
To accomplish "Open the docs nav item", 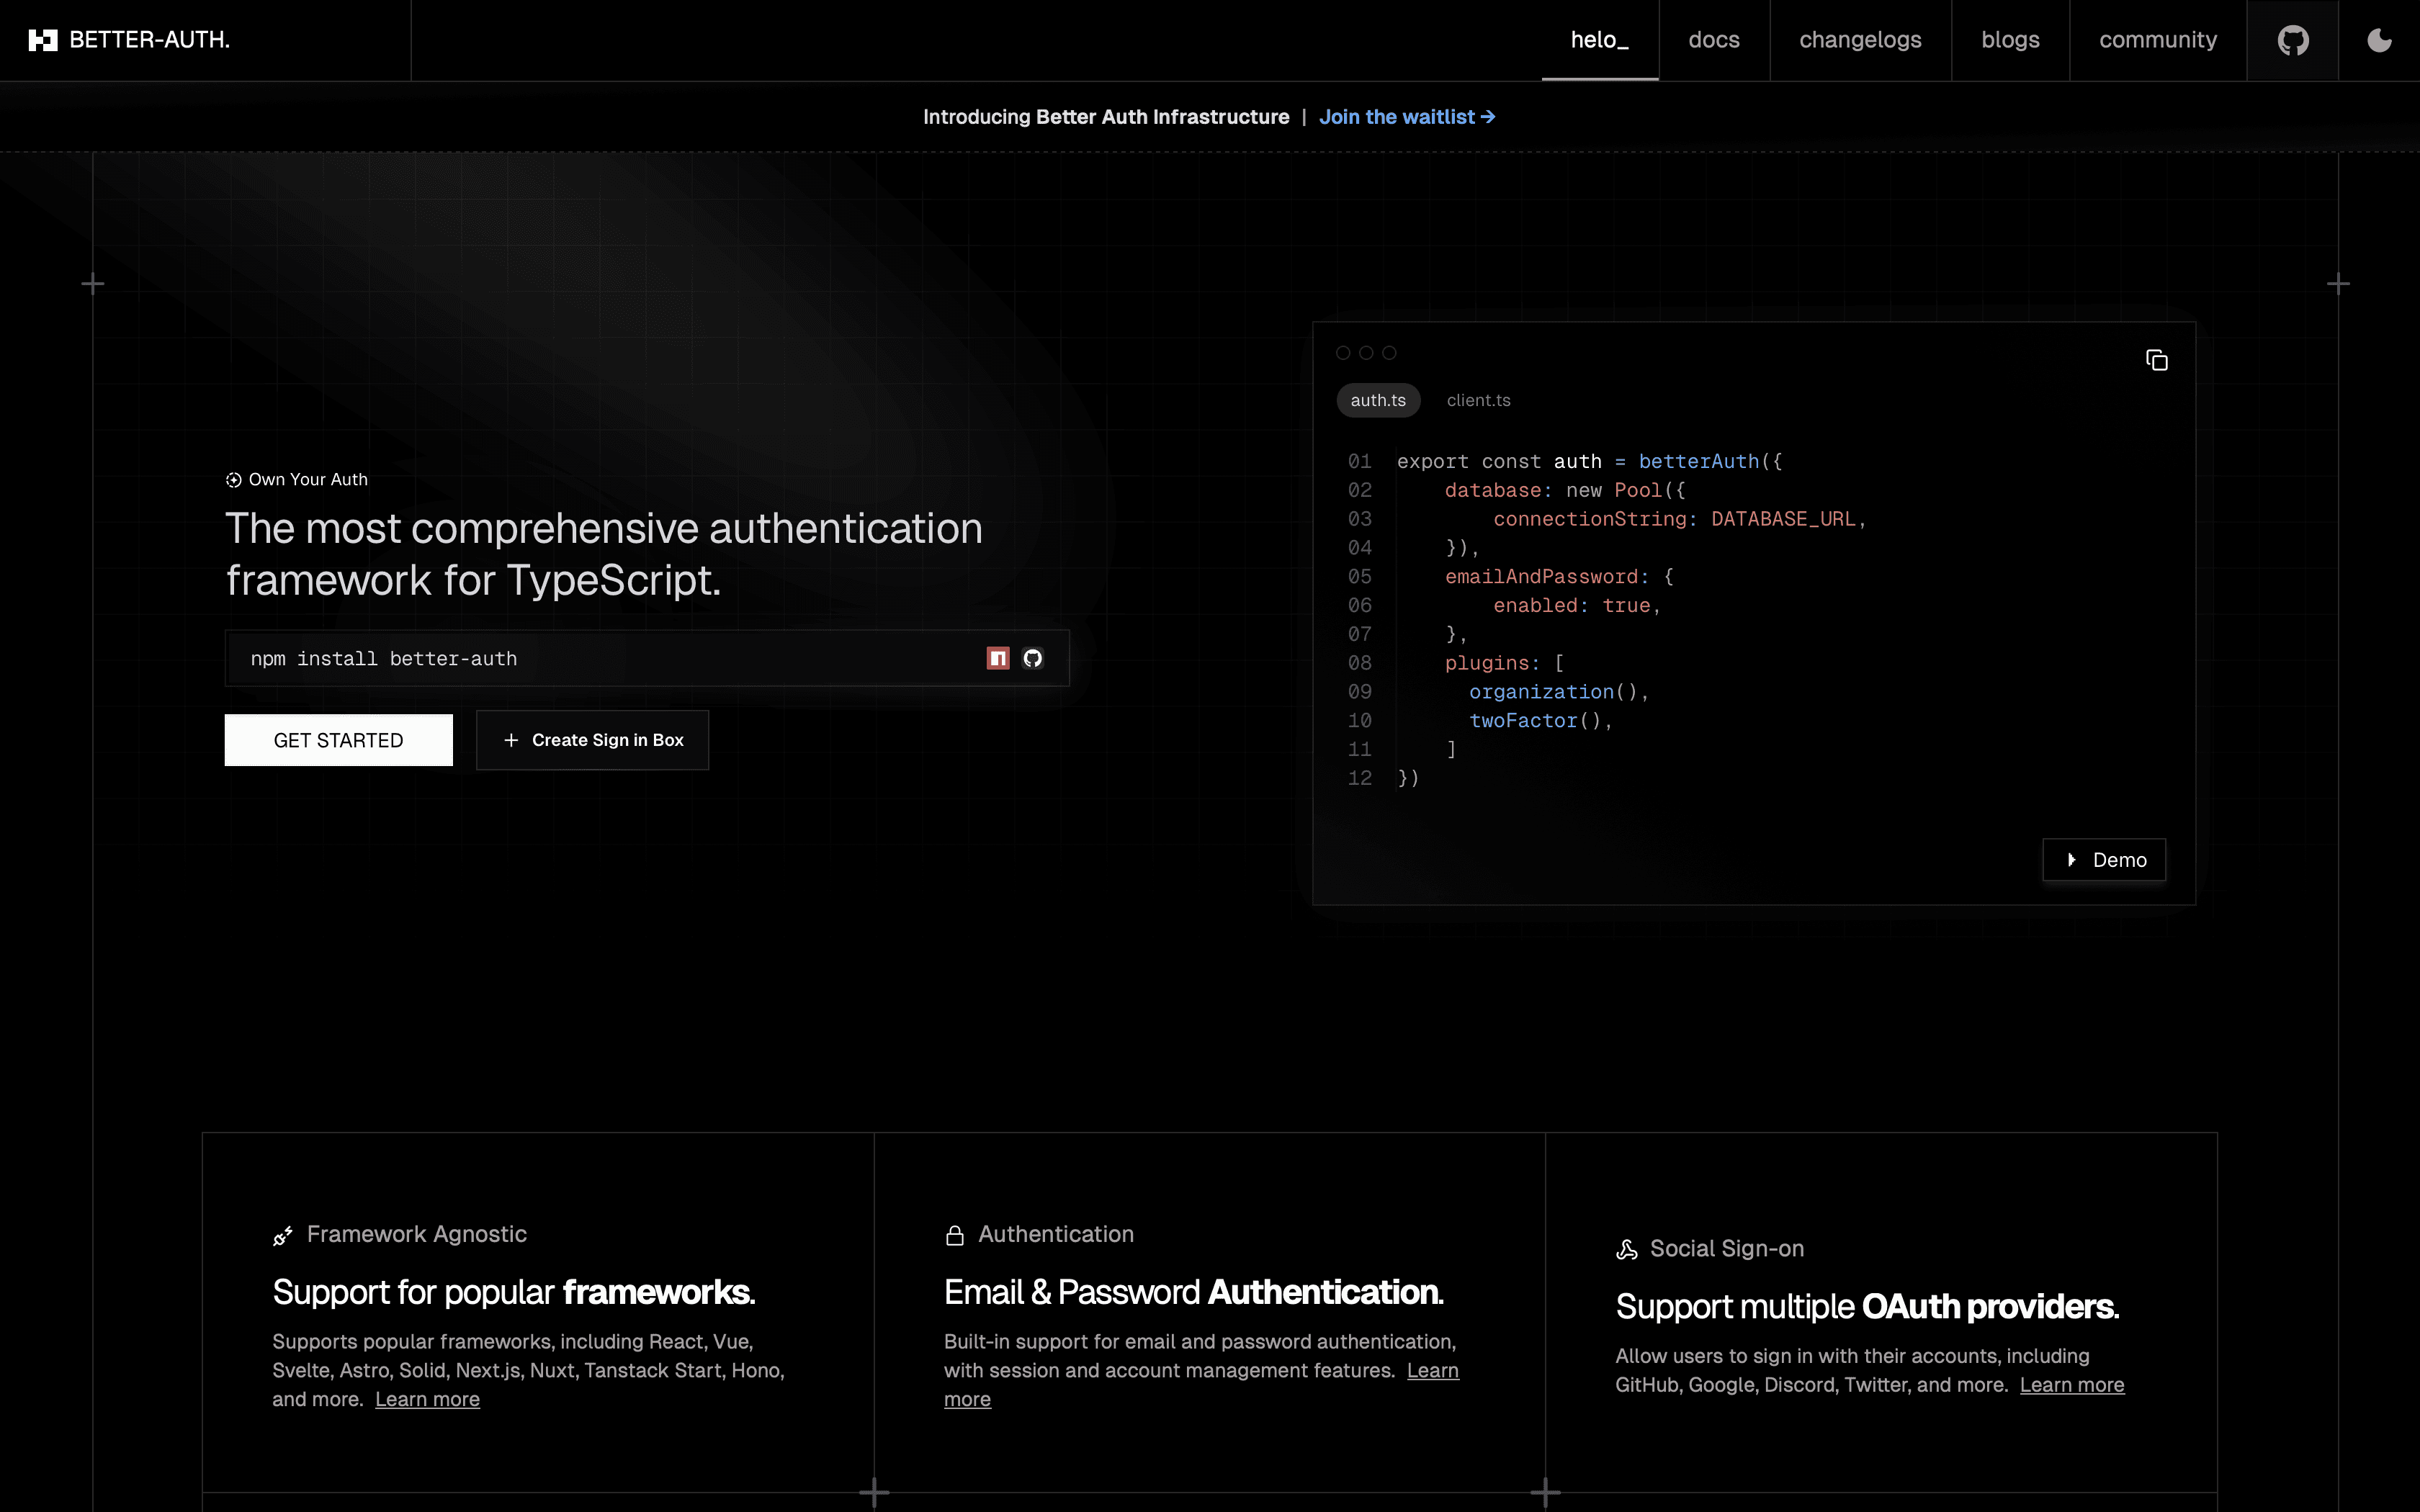I will (x=1714, y=40).
